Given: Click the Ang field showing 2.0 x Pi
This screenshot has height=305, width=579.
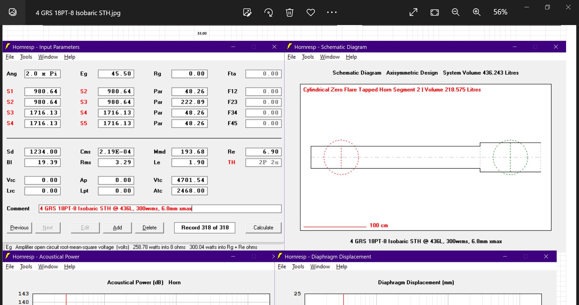Looking at the screenshot, I should point(43,74).
